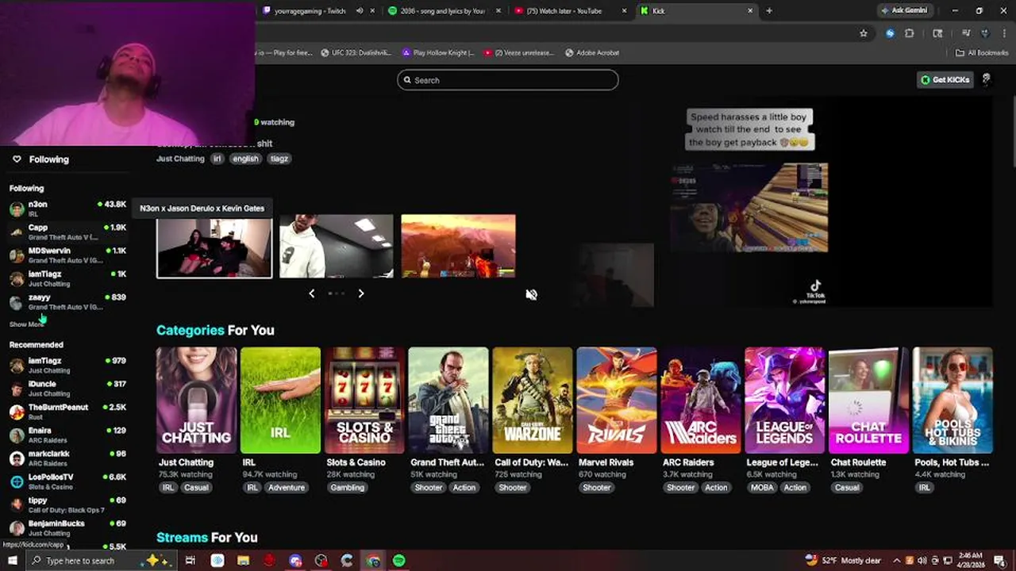Screen dimensions: 1016x571
Task: Open Just Chatting link under stream title
Action: (180, 159)
